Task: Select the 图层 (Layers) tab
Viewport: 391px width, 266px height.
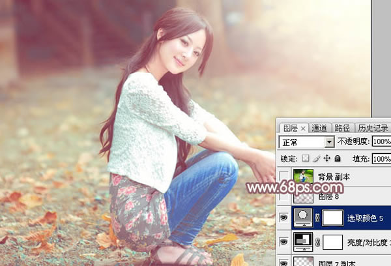Action: click(x=291, y=128)
